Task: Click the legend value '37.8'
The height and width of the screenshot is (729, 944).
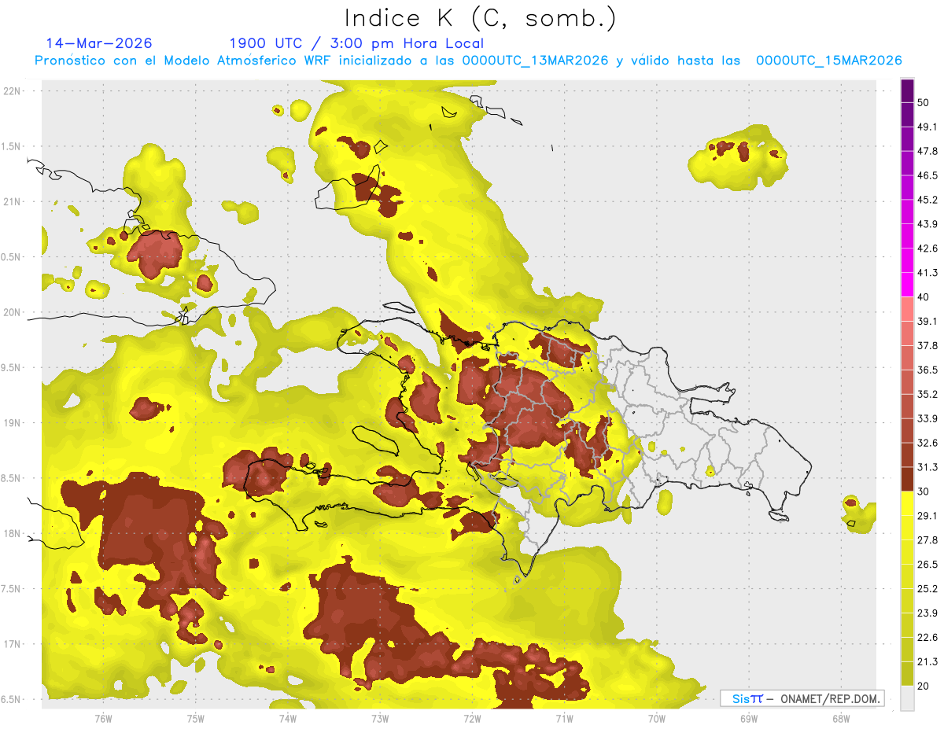Action: [x=927, y=346]
